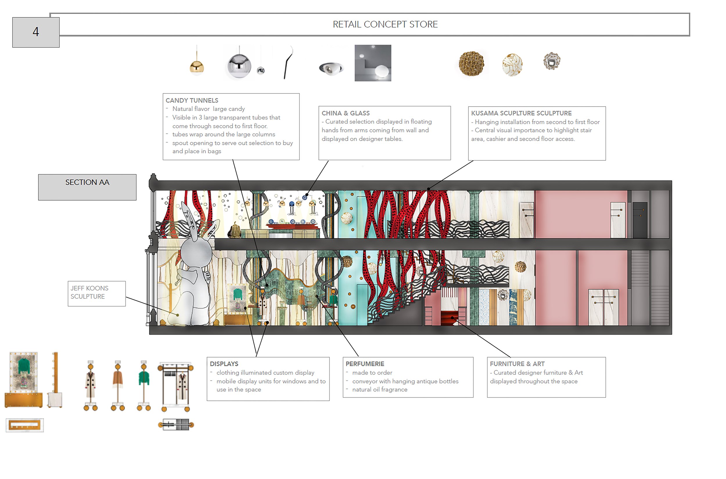This screenshot has height=479, width=726.
Task: Click the gold dome pendant lamp image
Action: point(197,66)
